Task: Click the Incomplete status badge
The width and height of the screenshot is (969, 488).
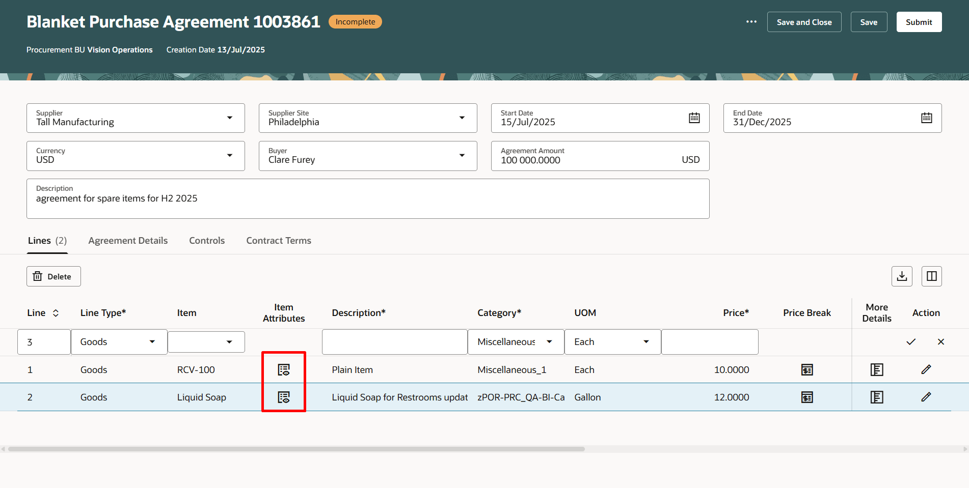Action: (x=355, y=22)
